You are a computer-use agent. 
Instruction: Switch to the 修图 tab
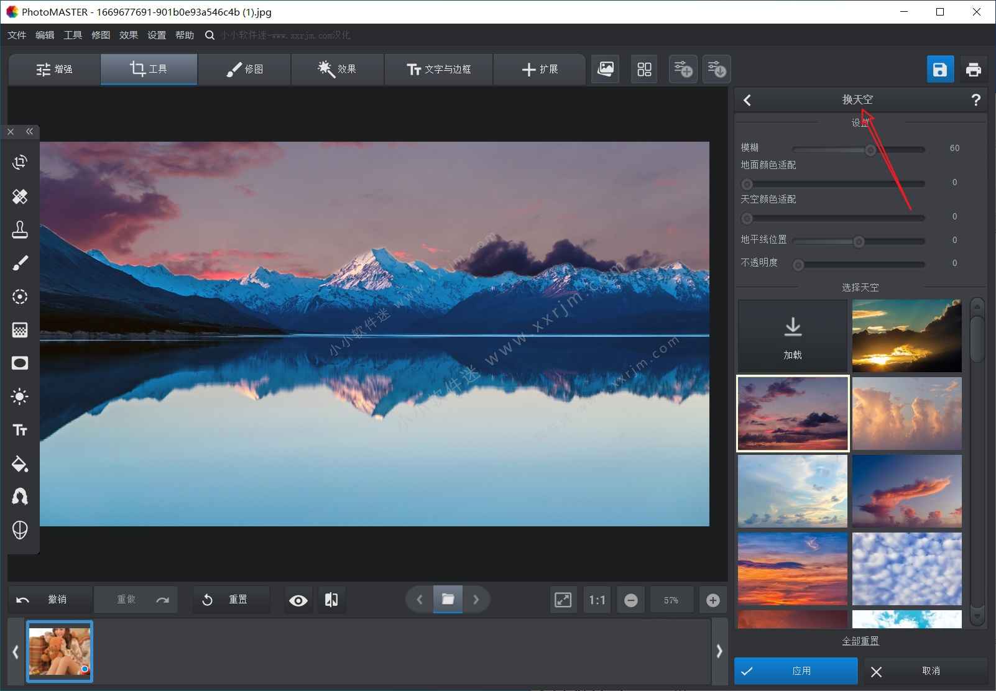pos(244,69)
